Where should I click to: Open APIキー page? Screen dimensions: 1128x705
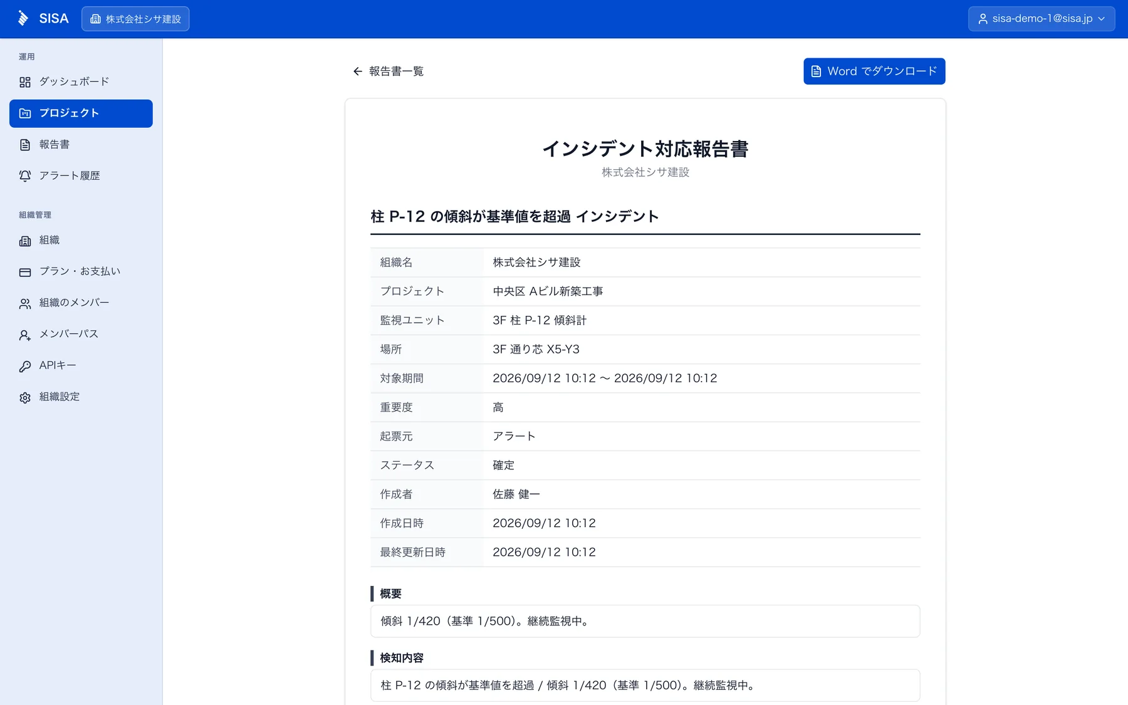[81, 365]
